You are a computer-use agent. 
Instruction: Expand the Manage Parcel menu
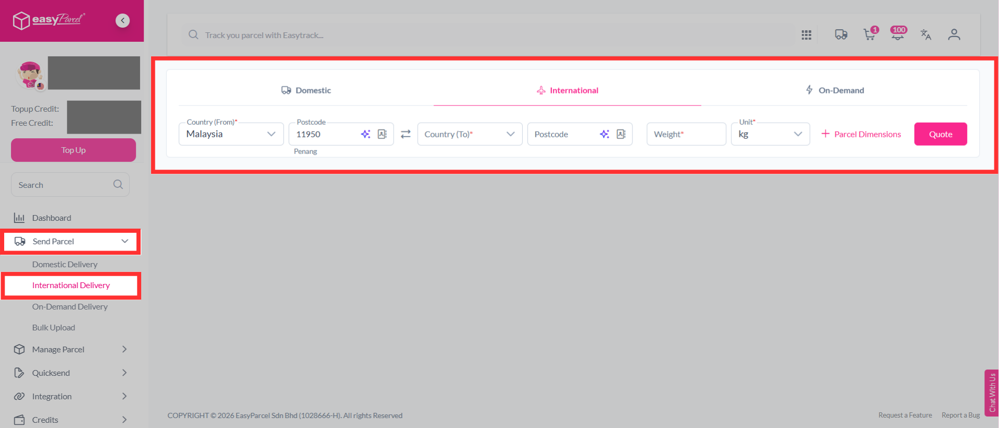(71, 349)
